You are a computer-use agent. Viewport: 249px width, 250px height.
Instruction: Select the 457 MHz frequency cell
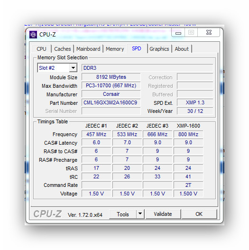pyautogui.click(x=96, y=134)
